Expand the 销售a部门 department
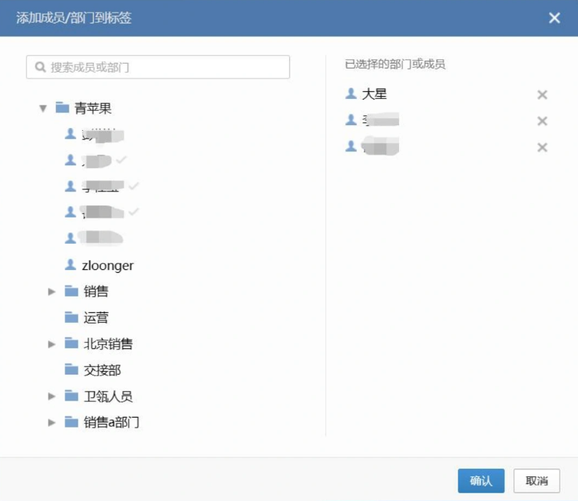This screenshot has height=501, width=578. [x=52, y=423]
